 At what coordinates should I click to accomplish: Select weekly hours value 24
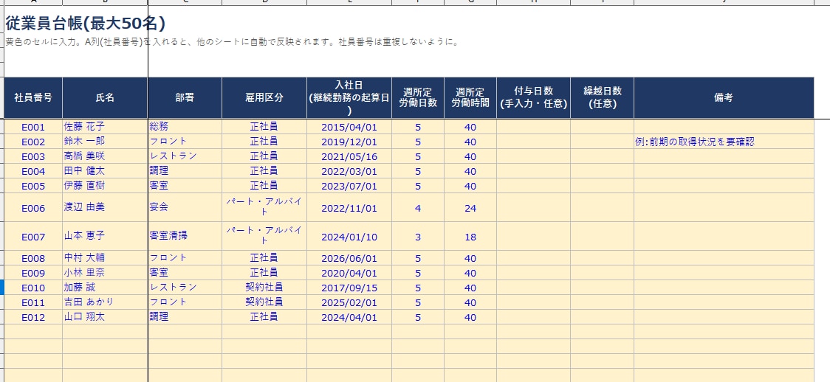[470, 208]
